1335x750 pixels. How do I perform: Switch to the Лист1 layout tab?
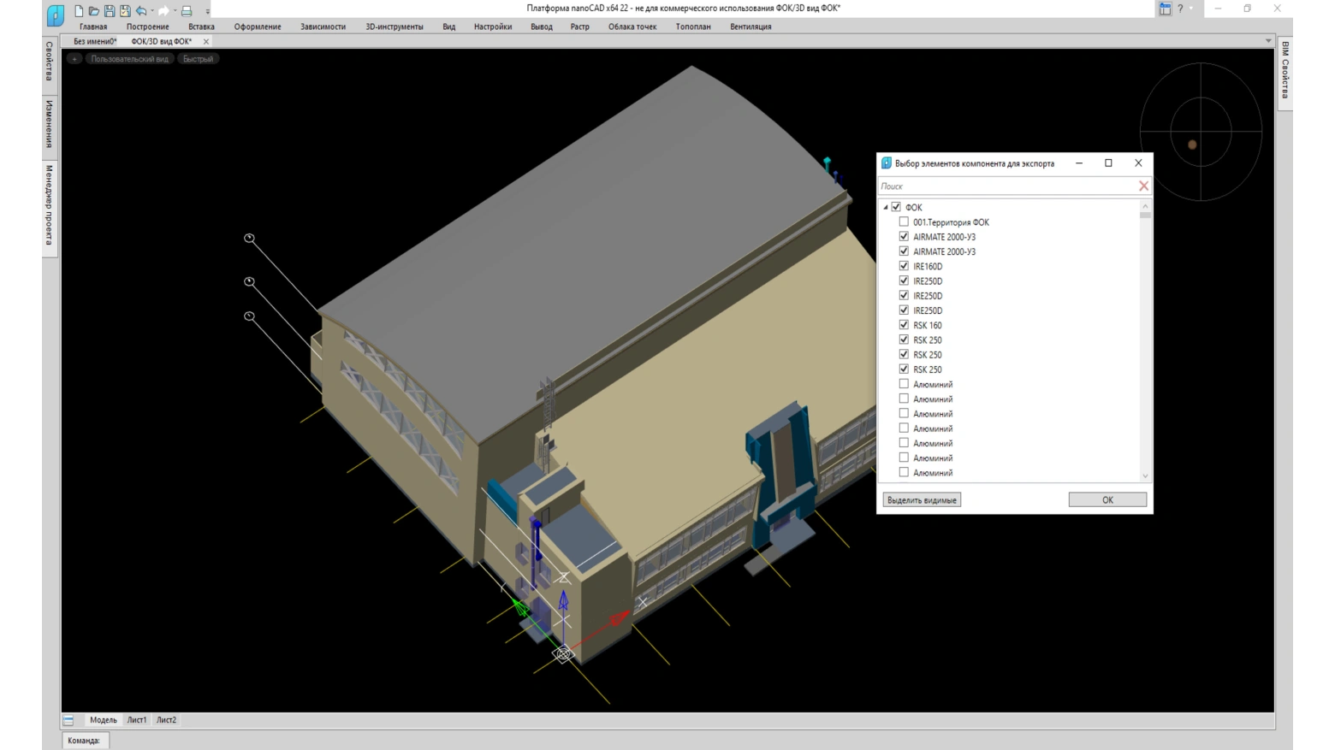[137, 720]
